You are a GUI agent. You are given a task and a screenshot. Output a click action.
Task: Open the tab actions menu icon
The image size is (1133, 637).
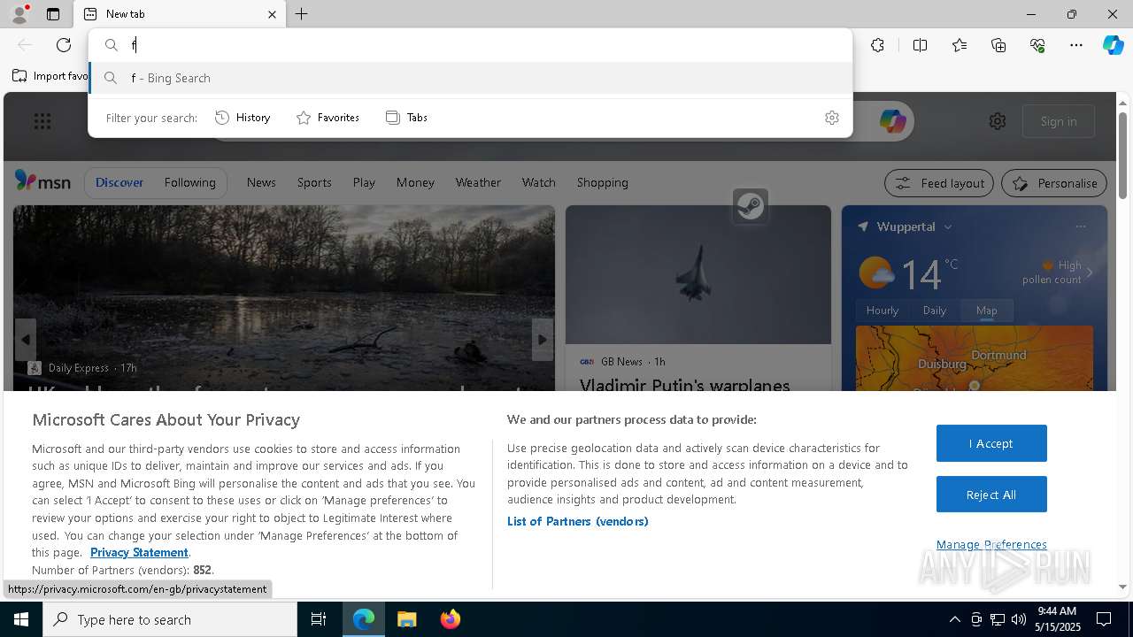53,14
